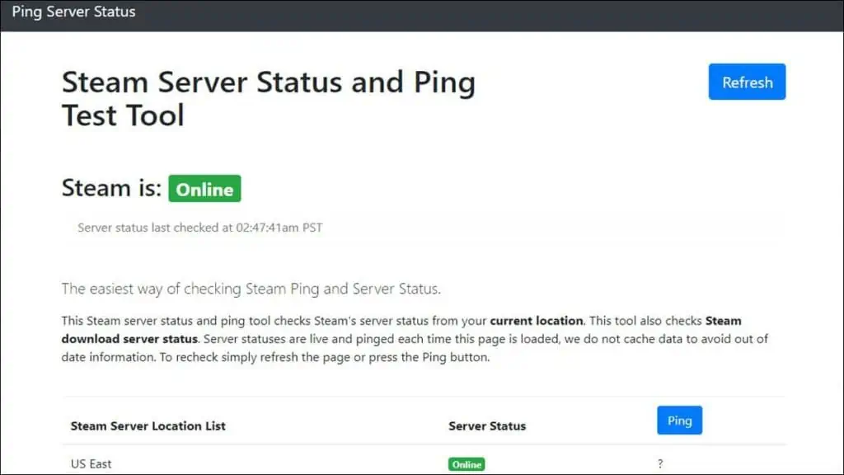Click the small Online badge for US East

(467, 464)
